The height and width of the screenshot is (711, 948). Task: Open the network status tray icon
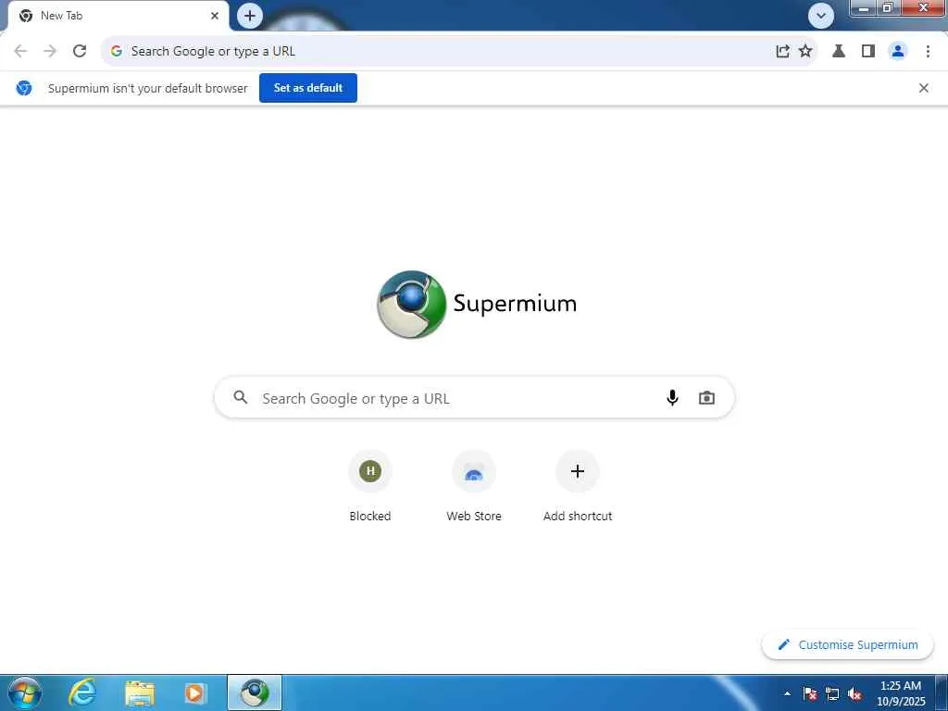point(832,693)
